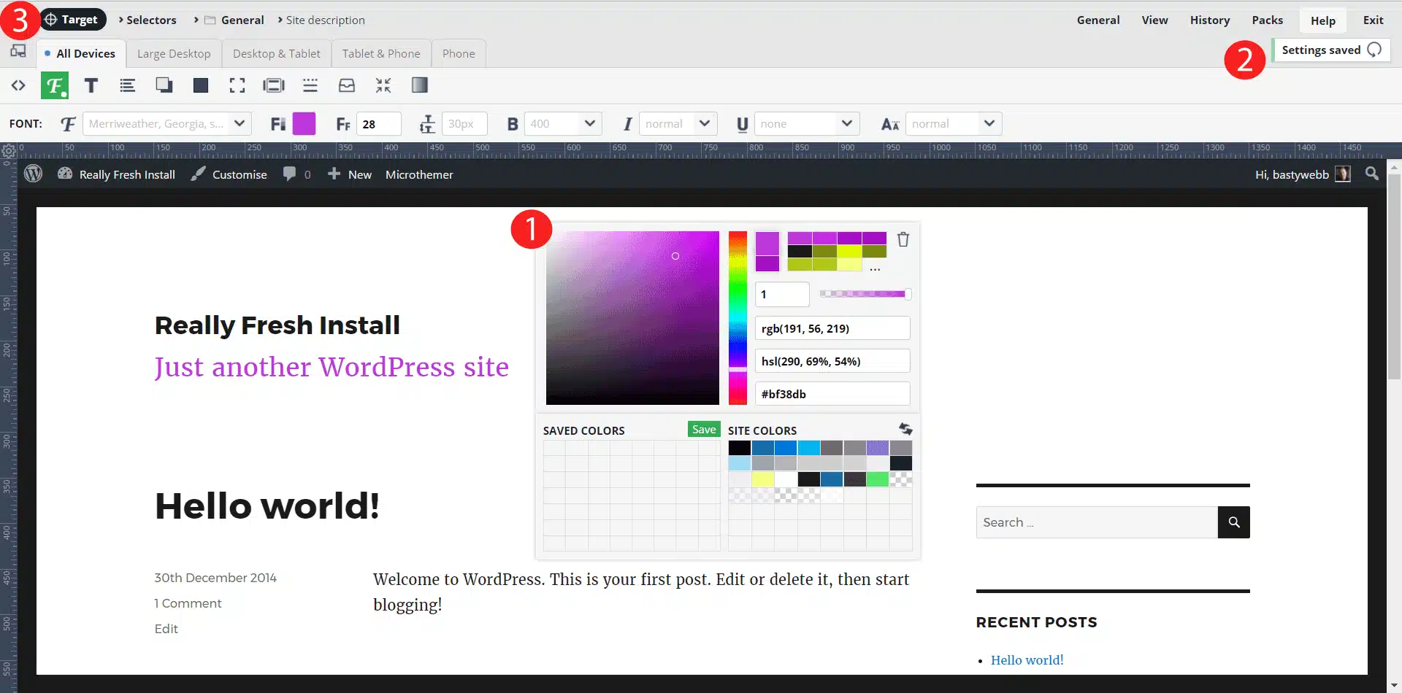The image size is (1402, 693).
Task: Switch to the Phone tab
Action: 459,53
